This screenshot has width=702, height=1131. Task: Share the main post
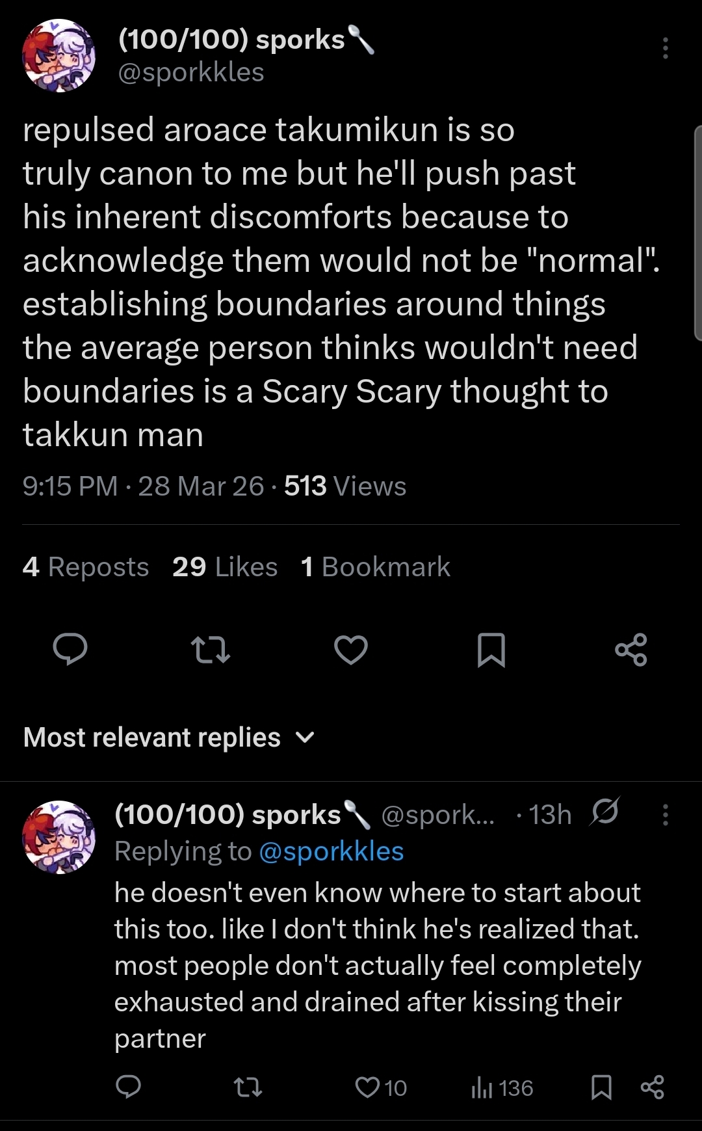pos(631,650)
